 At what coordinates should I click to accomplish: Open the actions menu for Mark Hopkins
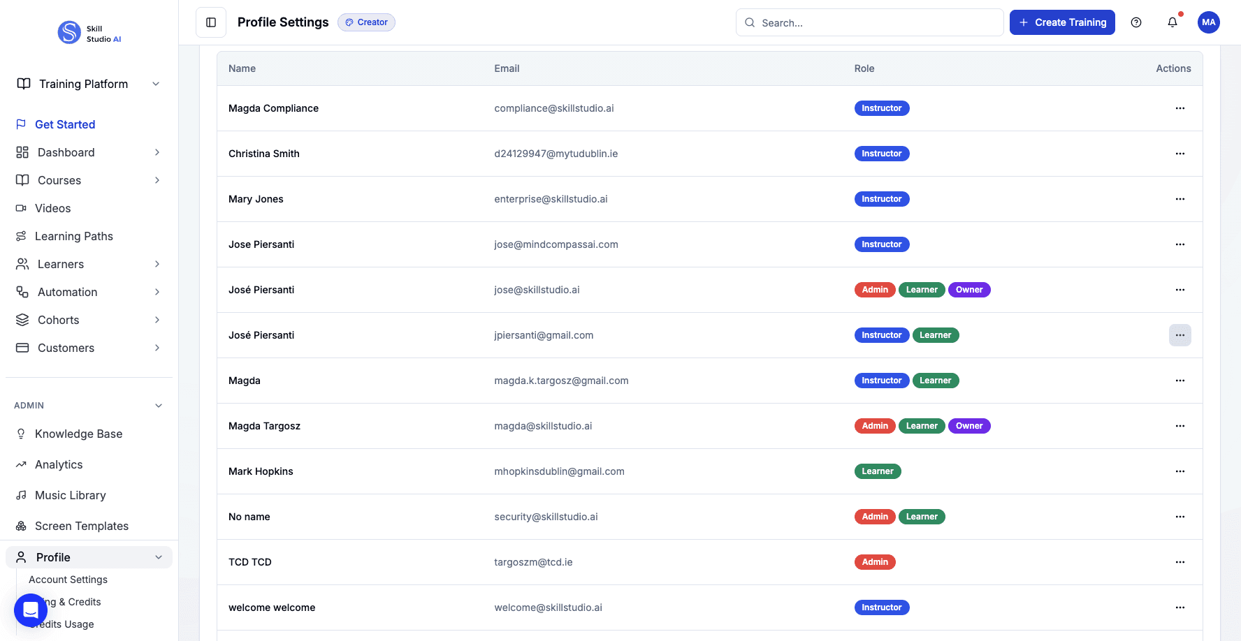coord(1180,471)
